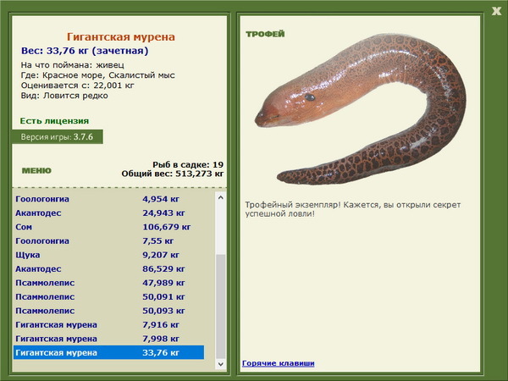Close the trophy window with X
The width and height of the screenshot is (508, 381).
tap(496, 11)
